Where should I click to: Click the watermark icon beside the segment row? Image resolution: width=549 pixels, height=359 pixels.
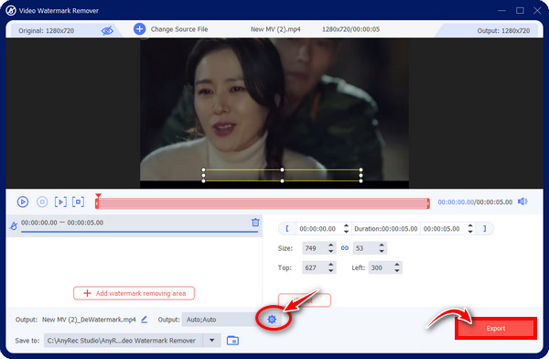pos(14,226)
